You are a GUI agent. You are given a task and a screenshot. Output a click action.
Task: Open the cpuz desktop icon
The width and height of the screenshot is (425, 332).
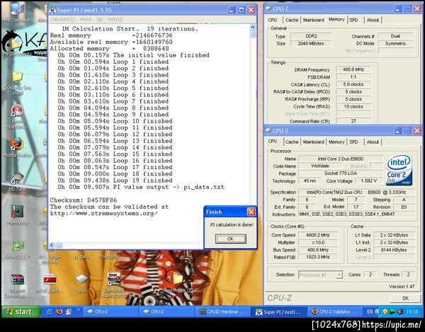click(x=81, y=283)
